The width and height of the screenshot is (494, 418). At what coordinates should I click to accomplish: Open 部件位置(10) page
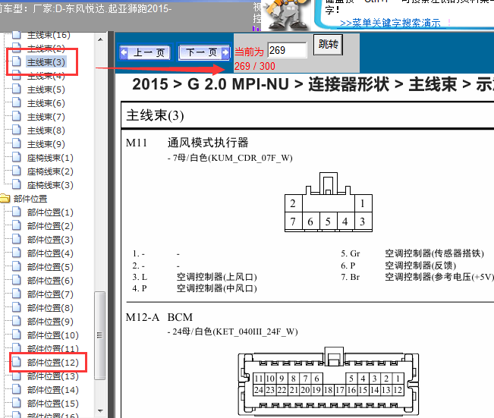click(x=53, y=335)
